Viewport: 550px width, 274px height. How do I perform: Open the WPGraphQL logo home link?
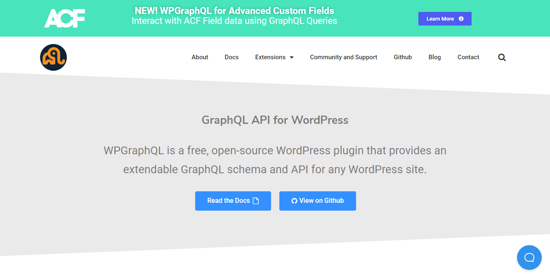(53, 57)
